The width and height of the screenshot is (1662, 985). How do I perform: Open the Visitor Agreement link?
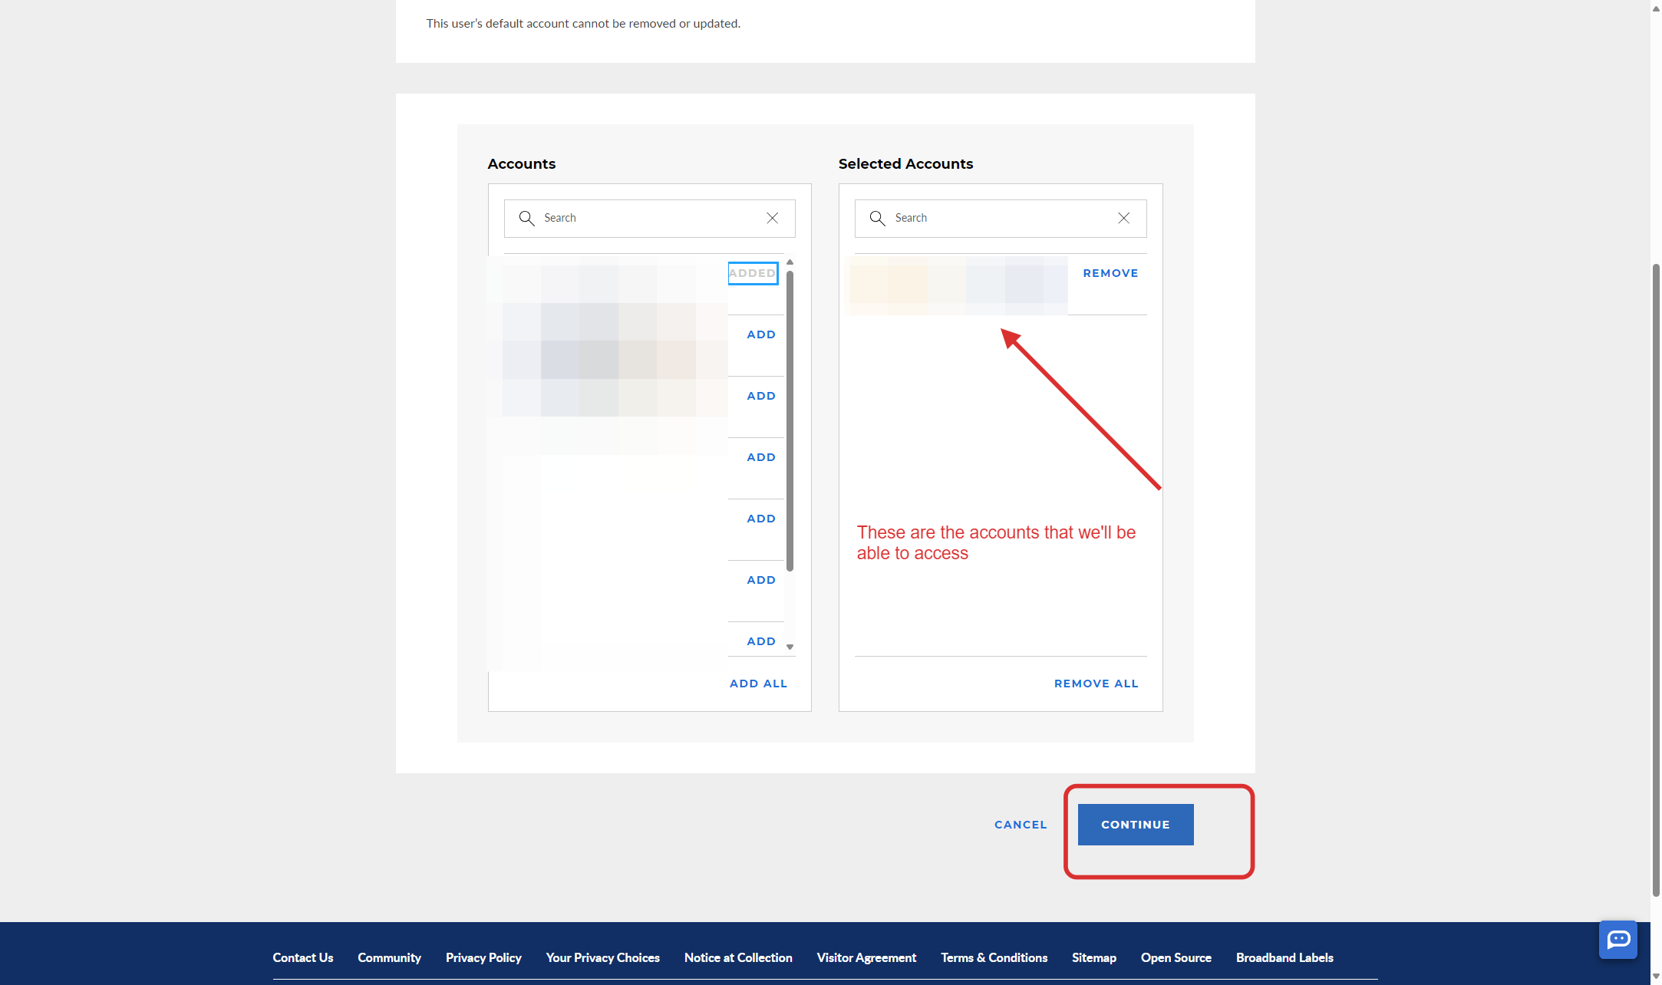pyautogui.click(x=866, y=957)
